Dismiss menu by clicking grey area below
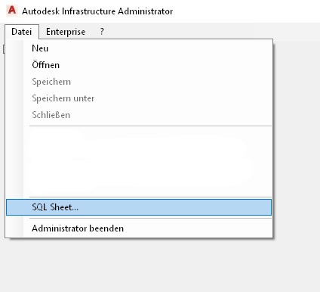The height and width of the screenshot is (292, 320). click(x=160, y=265)
